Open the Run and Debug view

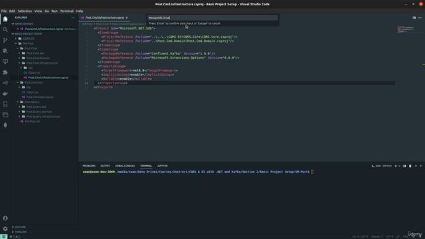(x=5, y=50)
